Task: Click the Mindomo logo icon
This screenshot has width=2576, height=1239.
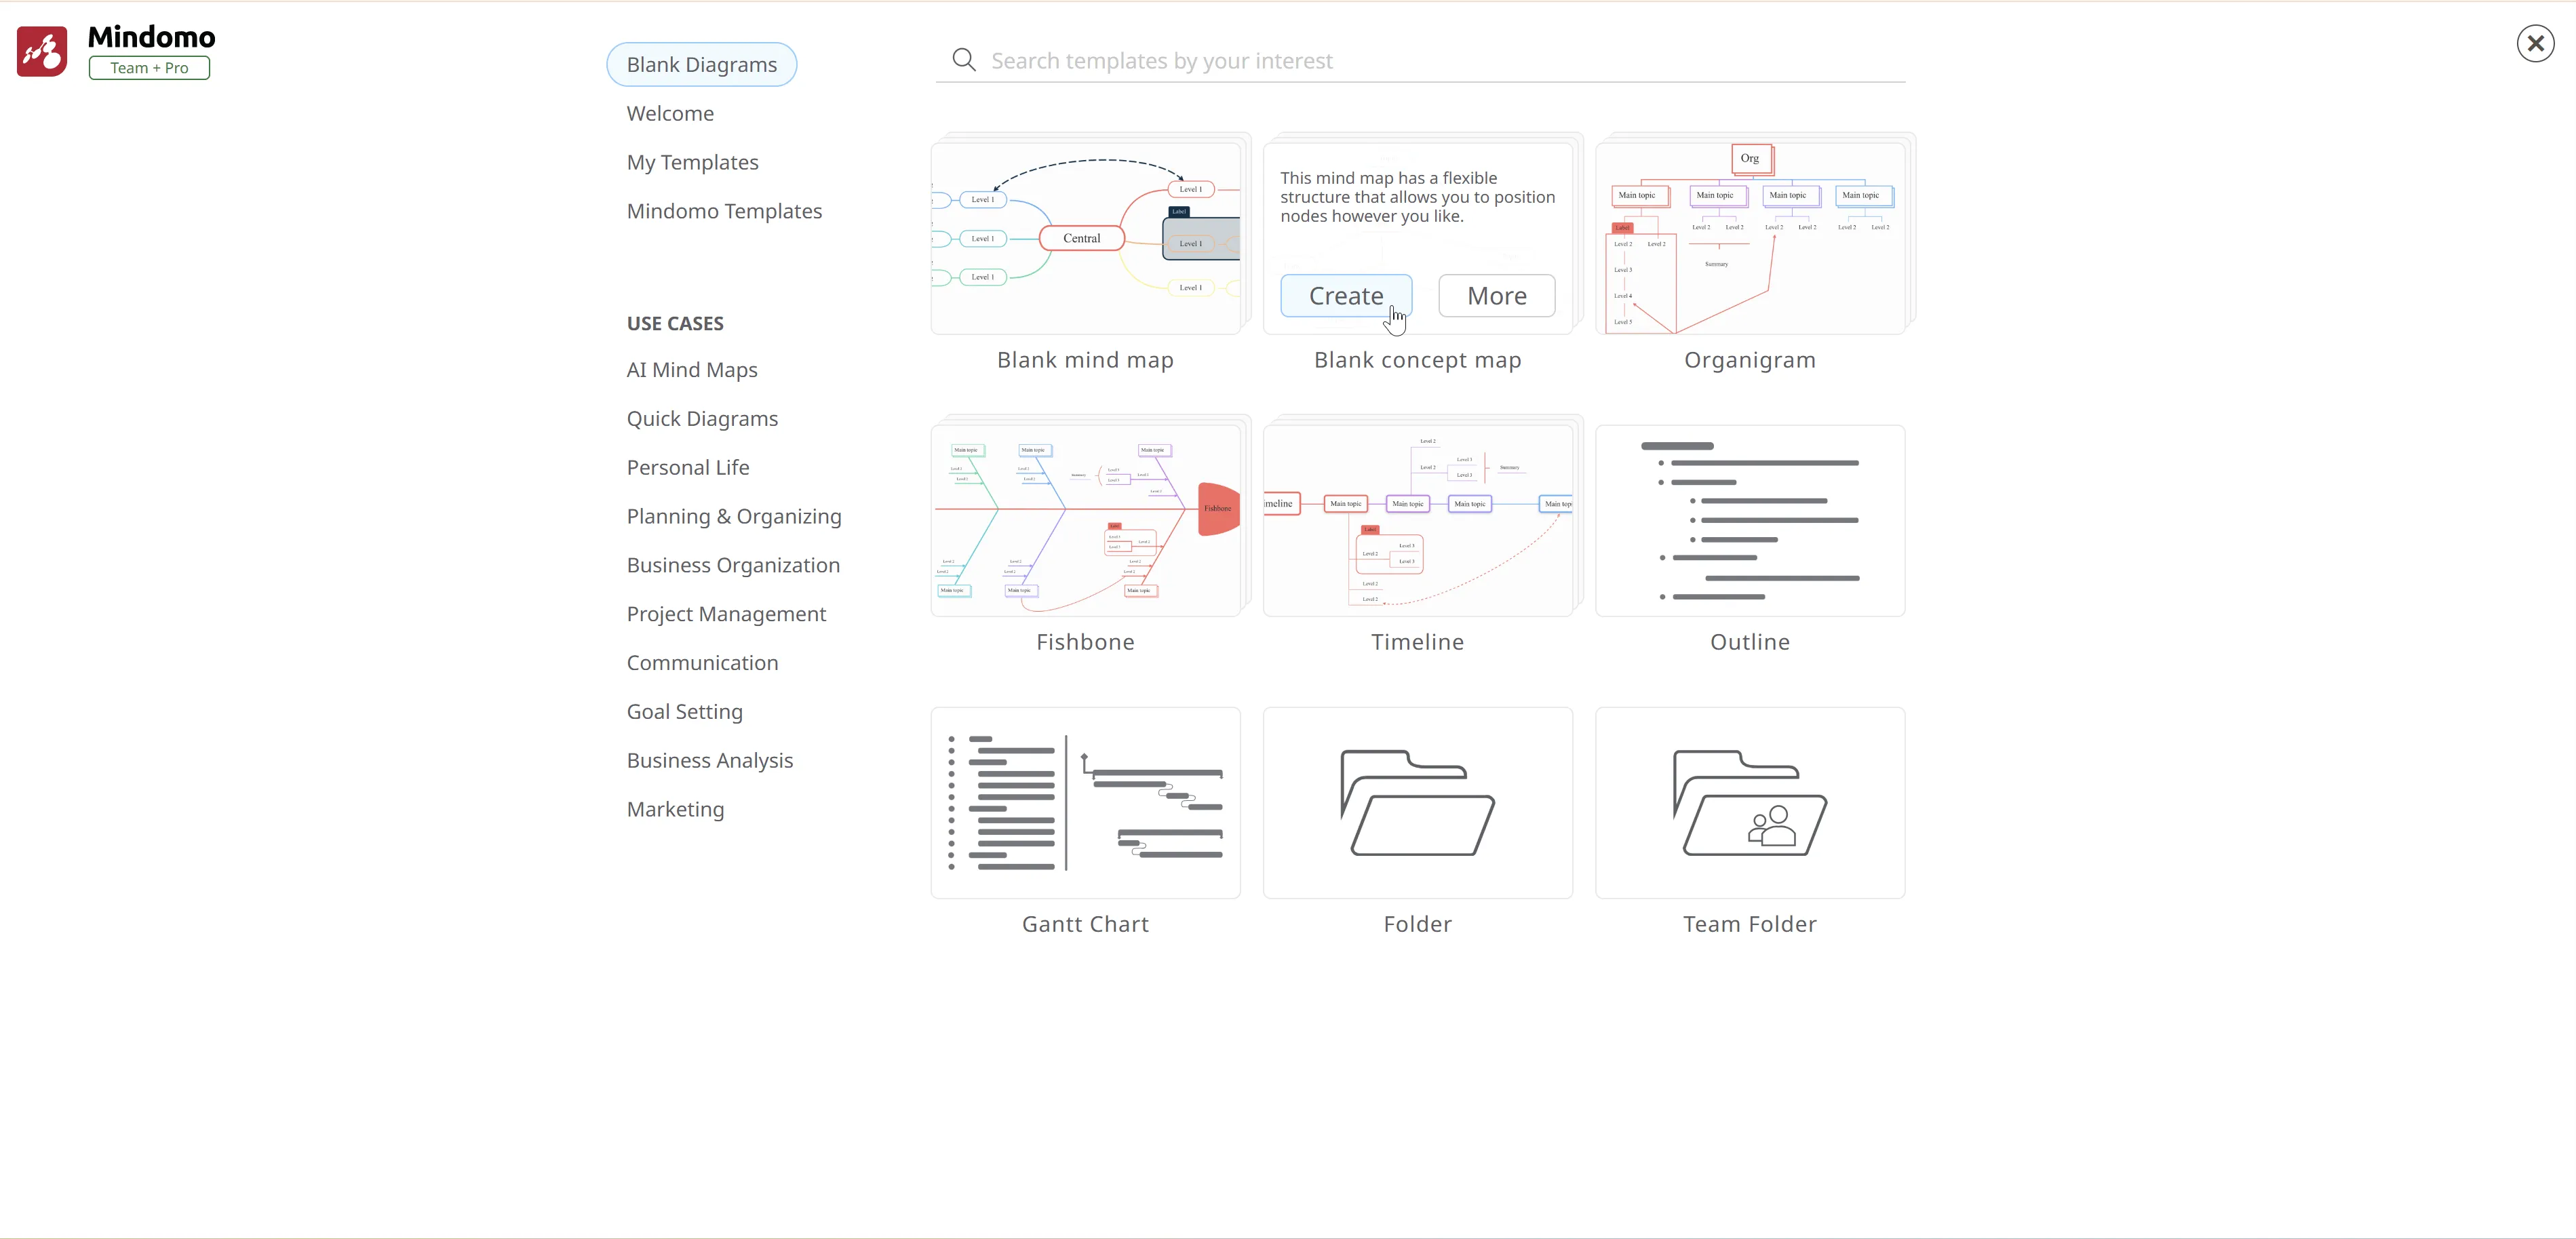Action: click(x=42, y=52)
